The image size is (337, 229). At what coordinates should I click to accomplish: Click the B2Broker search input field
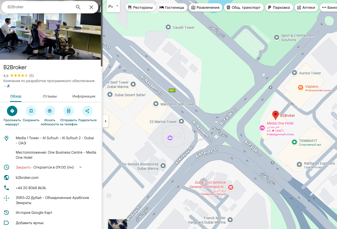pos(39,7)
